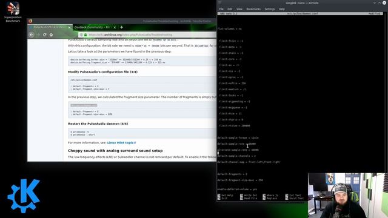Click the Uncut Text shortcut in nano
This screenshot has width=388, height=218.
pos(295,198)
